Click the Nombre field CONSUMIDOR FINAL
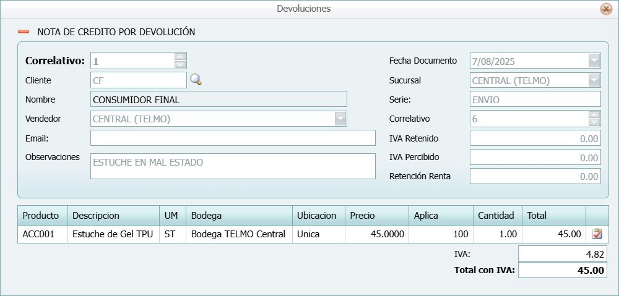This screenshot has height=296, width=619. [x=219, y=99]
